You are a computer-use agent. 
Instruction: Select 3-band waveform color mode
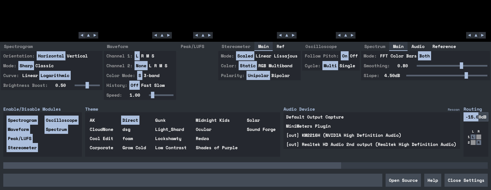click(x=152, y=75)
